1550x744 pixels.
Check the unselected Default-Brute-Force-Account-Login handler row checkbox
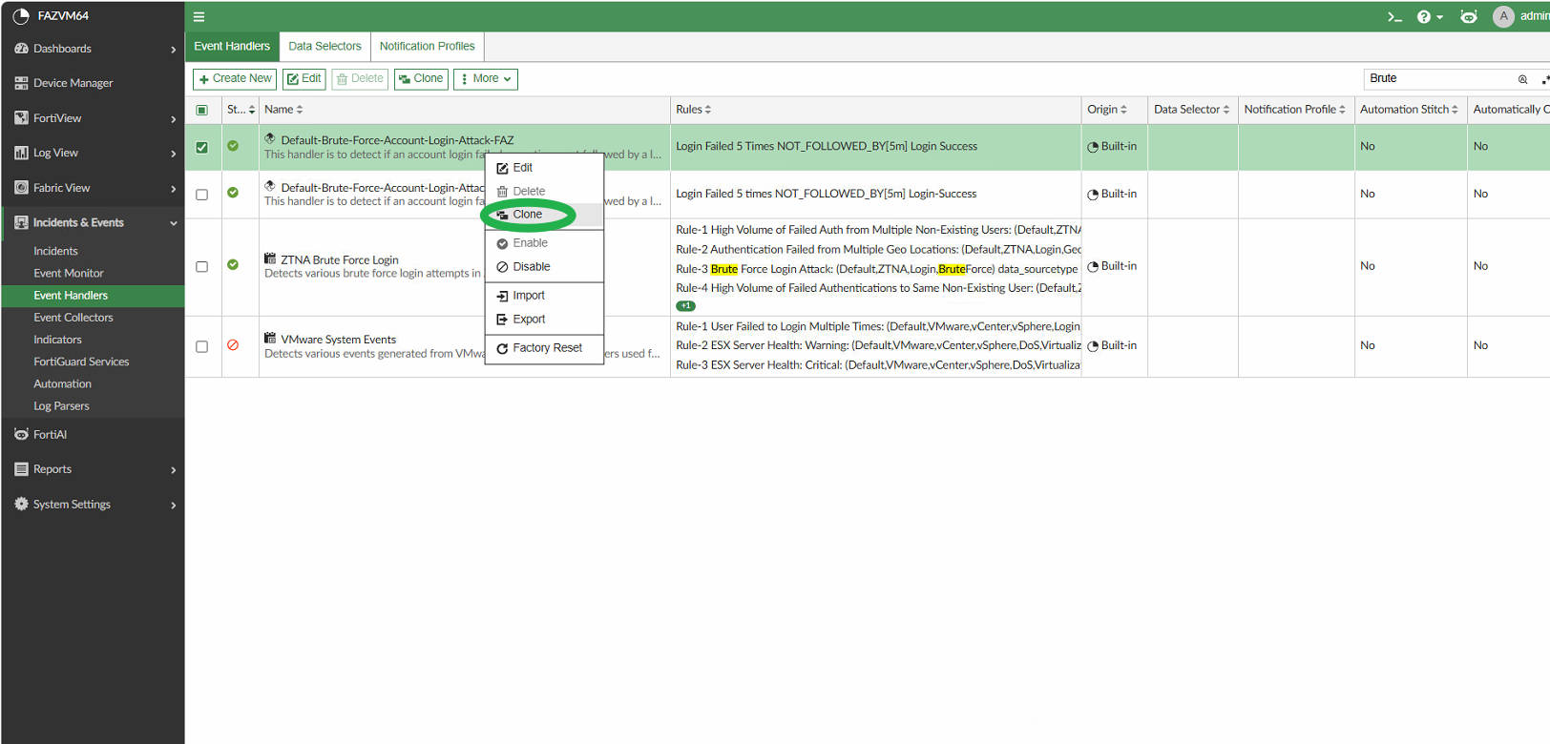tap(201, 195)
